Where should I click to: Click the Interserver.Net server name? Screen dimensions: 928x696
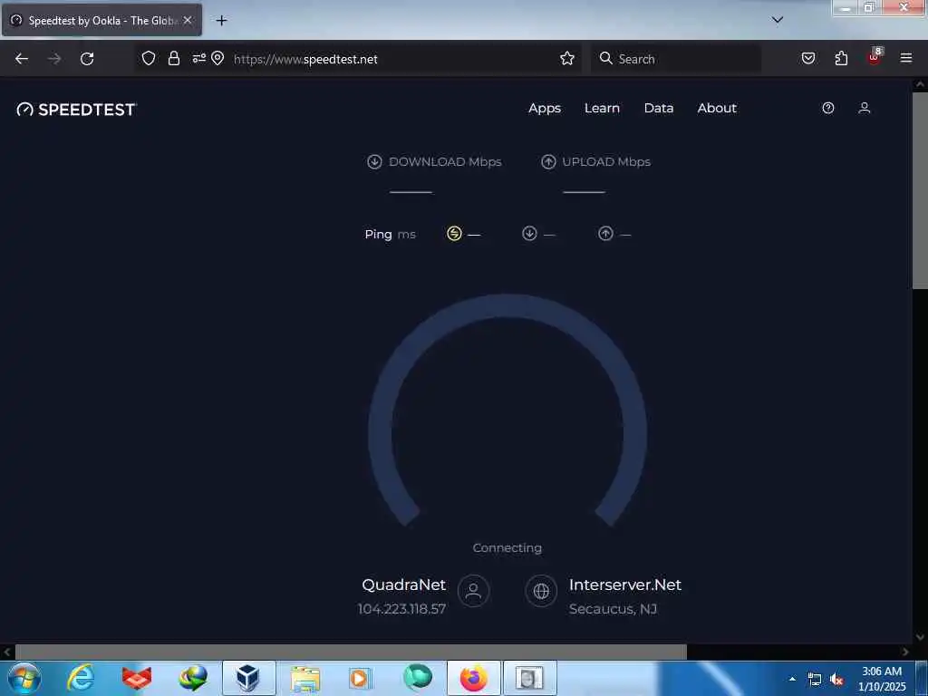(625, 585)
